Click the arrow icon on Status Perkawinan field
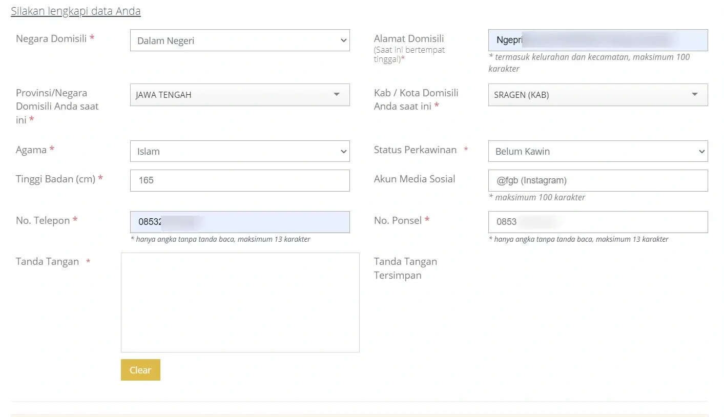This screenshot has width=724, height=417. [x=701, y=151]
